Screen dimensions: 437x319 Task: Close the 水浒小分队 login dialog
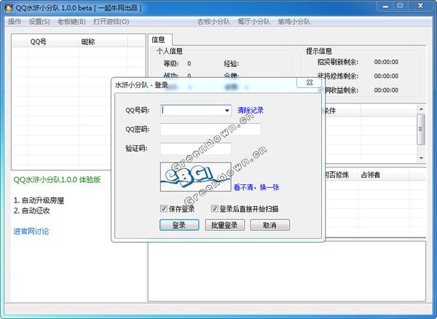[x=310, y=84]
